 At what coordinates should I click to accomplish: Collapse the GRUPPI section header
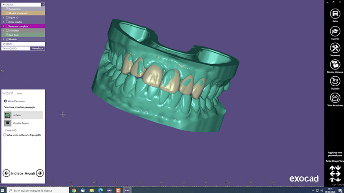coord(4,4)
